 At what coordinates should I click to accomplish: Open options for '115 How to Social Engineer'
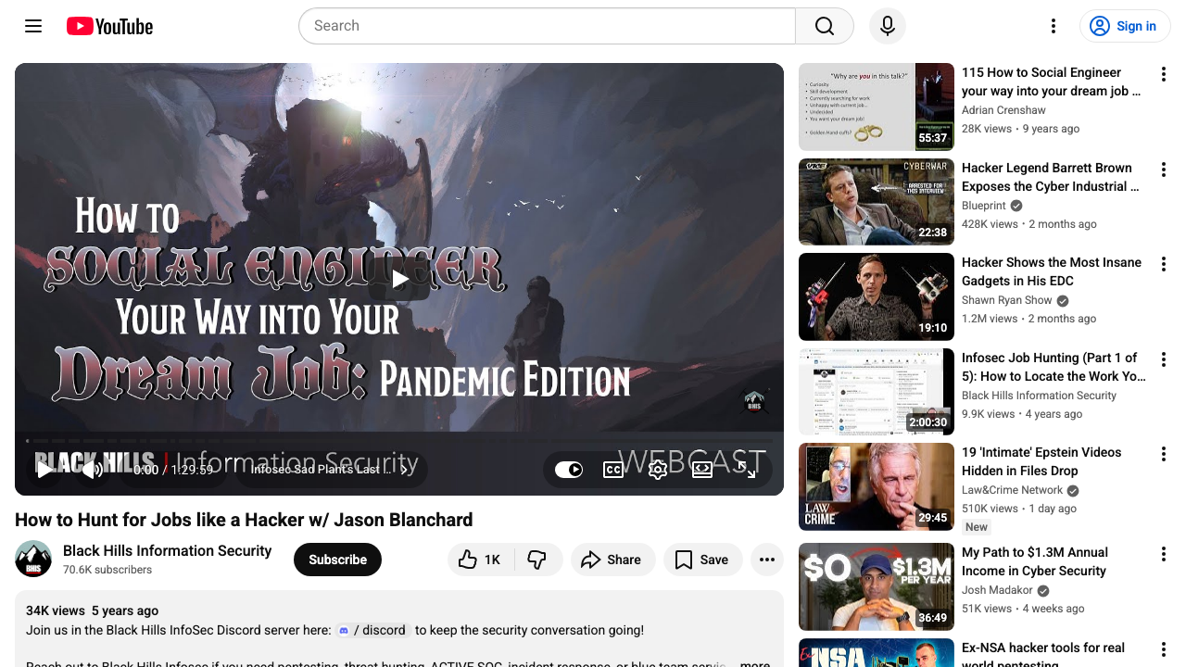click(1164, 74)
